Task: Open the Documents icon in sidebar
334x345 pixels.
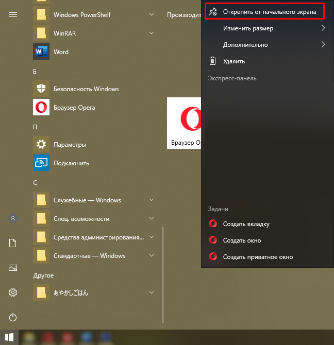Action: tap(12, 243)
